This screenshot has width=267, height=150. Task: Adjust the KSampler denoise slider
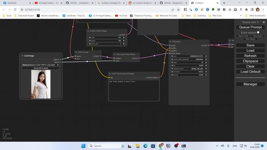(189, 75)
